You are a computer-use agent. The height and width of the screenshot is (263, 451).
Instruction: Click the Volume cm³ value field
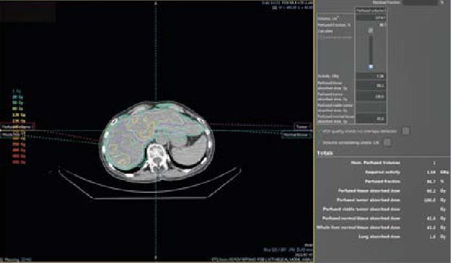pyautogui.click(x=372, y=18)
